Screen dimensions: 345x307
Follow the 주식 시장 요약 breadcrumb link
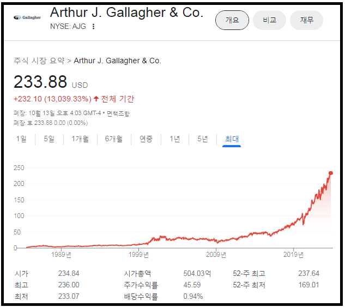point(39,61)
